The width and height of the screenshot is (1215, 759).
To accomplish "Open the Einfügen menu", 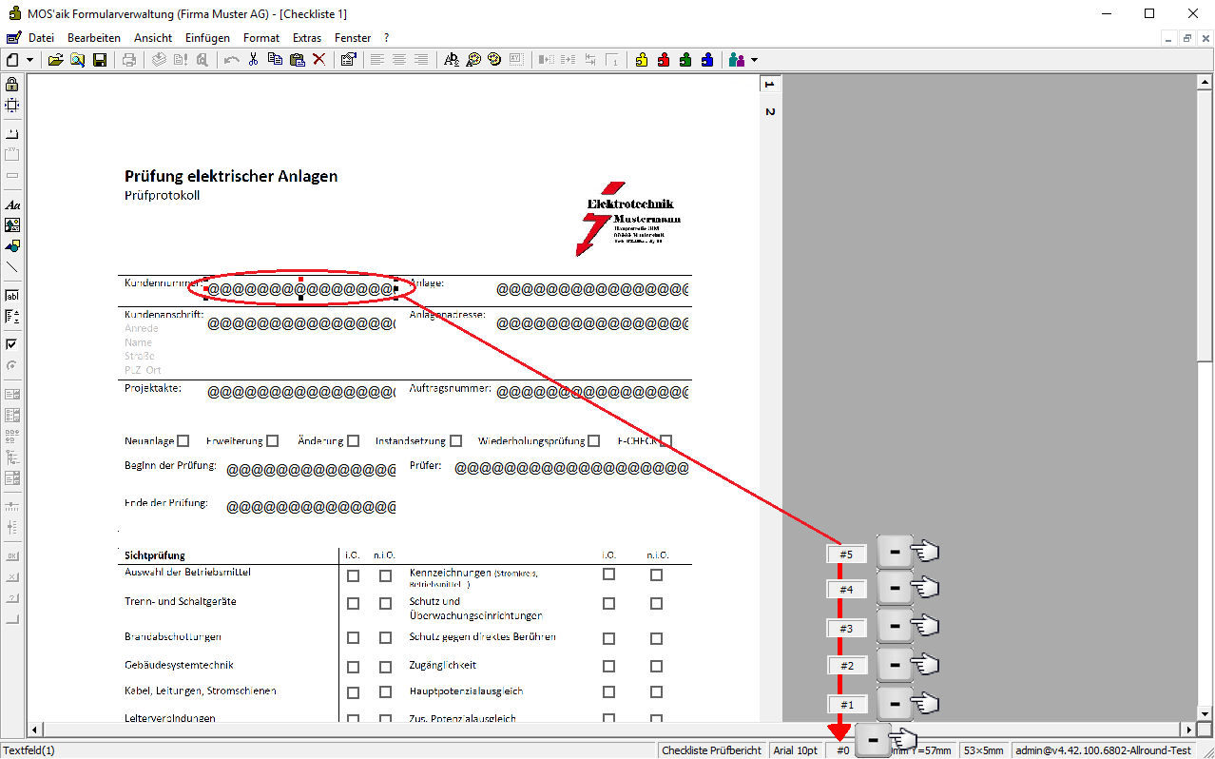I will tap(207, 38).
